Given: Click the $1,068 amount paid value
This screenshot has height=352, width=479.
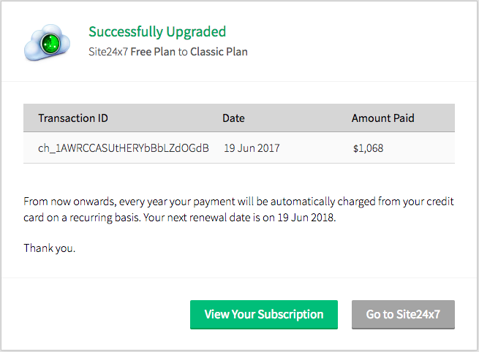Looking at the screenshot, I should [x=368, y=148].
